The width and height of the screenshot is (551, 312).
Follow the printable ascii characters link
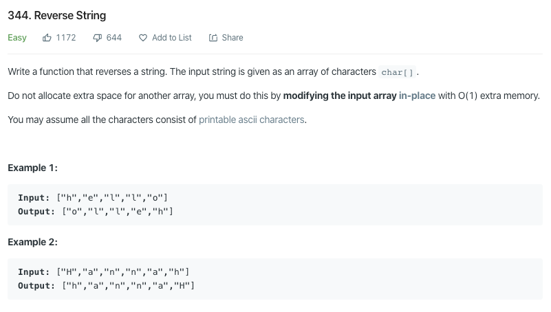tap(251, 120)
